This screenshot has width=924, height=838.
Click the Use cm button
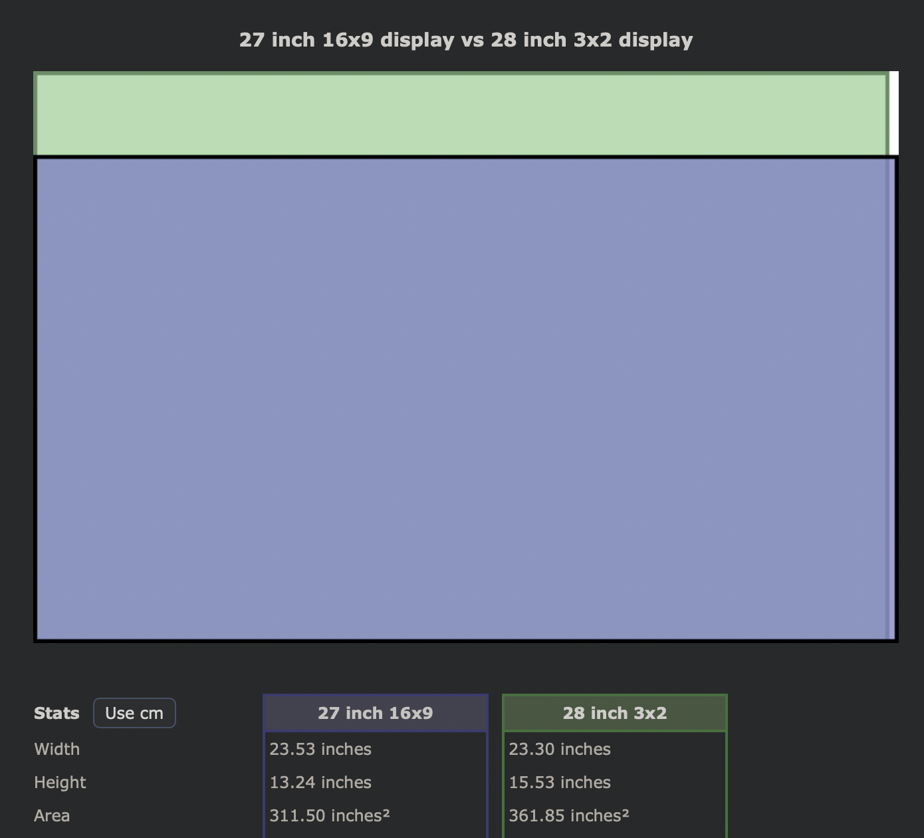click(x=134, y=713)
